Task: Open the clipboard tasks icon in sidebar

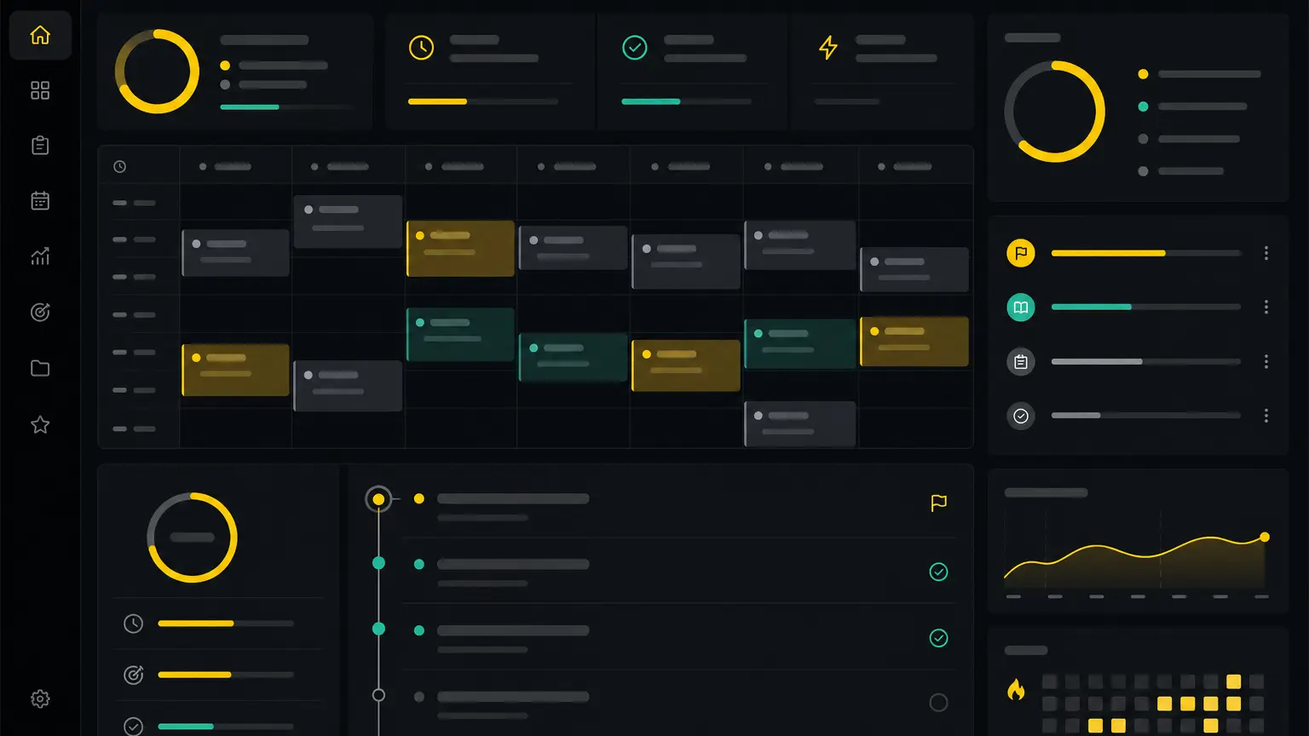Action: 40,146
